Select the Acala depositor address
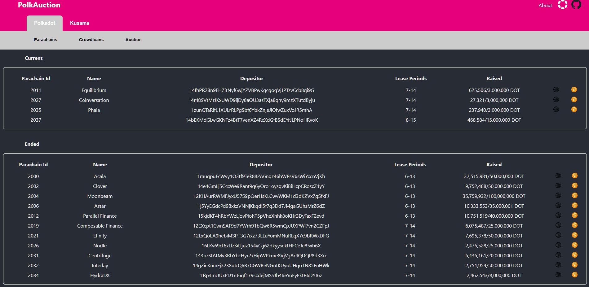The height and width of the screenshot is (287, 589). (x=261, y=176)
